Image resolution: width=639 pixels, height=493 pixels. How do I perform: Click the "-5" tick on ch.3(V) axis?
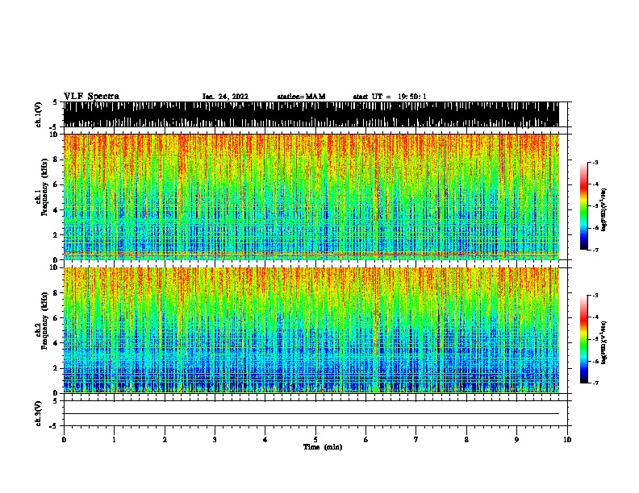(x=54, y=426)
